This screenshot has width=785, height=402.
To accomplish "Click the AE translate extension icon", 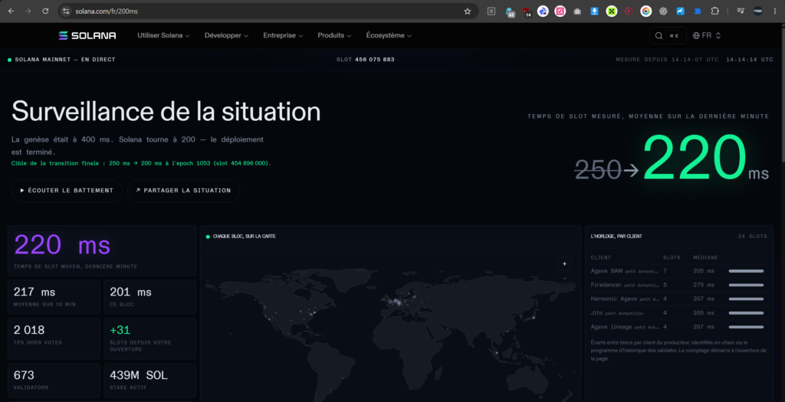I will [510, 11].
